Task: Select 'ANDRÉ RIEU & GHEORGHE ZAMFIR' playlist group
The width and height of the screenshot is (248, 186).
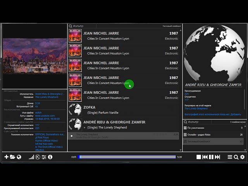Action: 114,122
